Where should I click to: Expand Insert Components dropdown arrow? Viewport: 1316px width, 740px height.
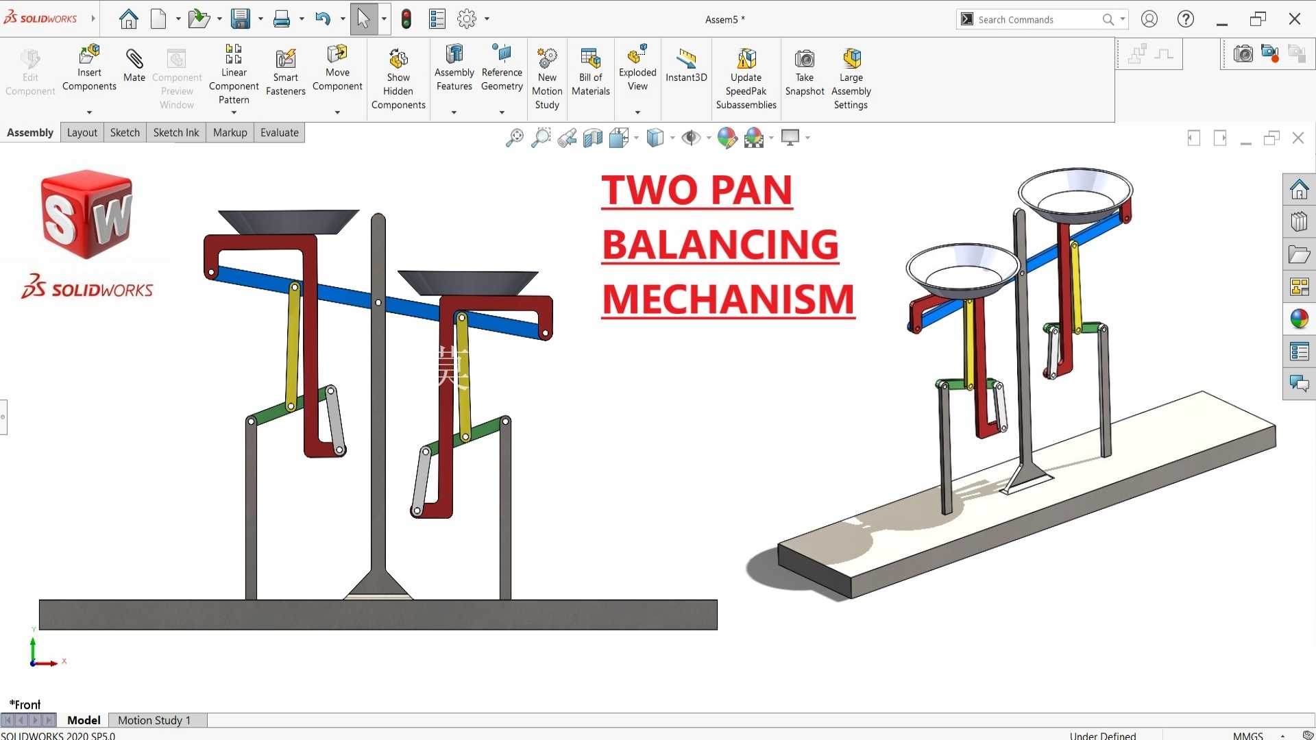[89, 112]
